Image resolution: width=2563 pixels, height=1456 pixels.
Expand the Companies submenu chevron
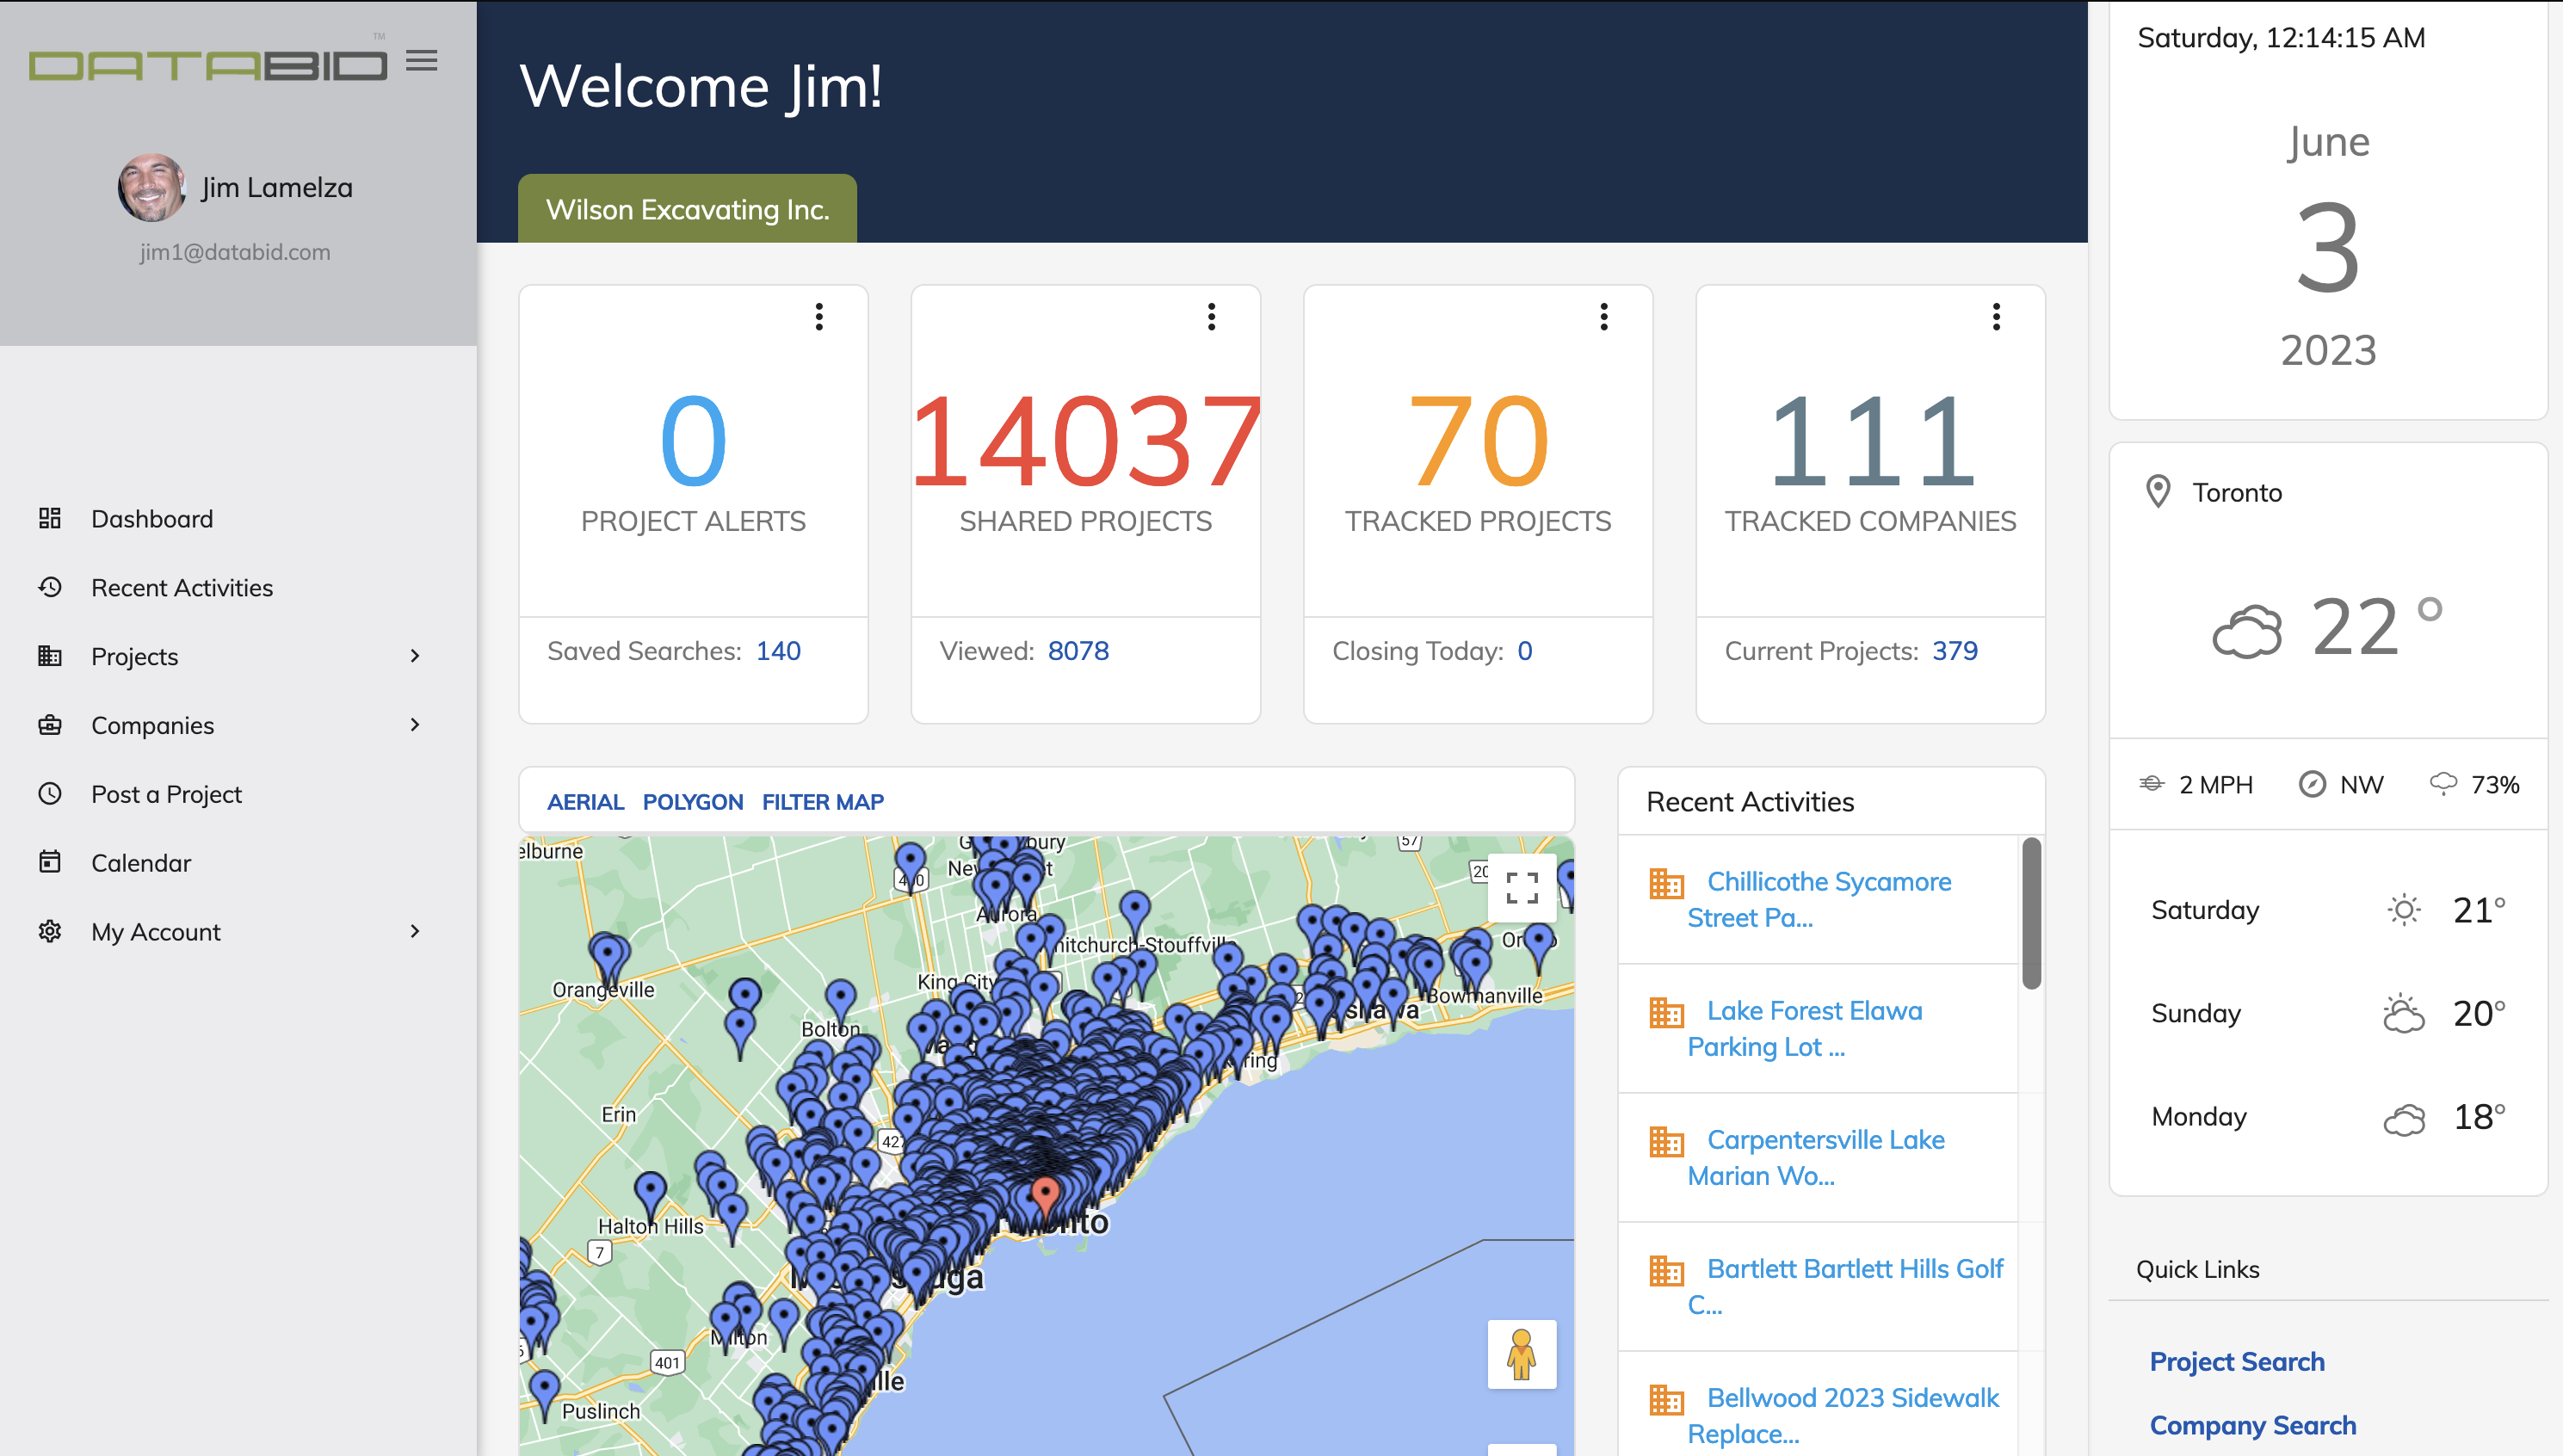[415, 724]
